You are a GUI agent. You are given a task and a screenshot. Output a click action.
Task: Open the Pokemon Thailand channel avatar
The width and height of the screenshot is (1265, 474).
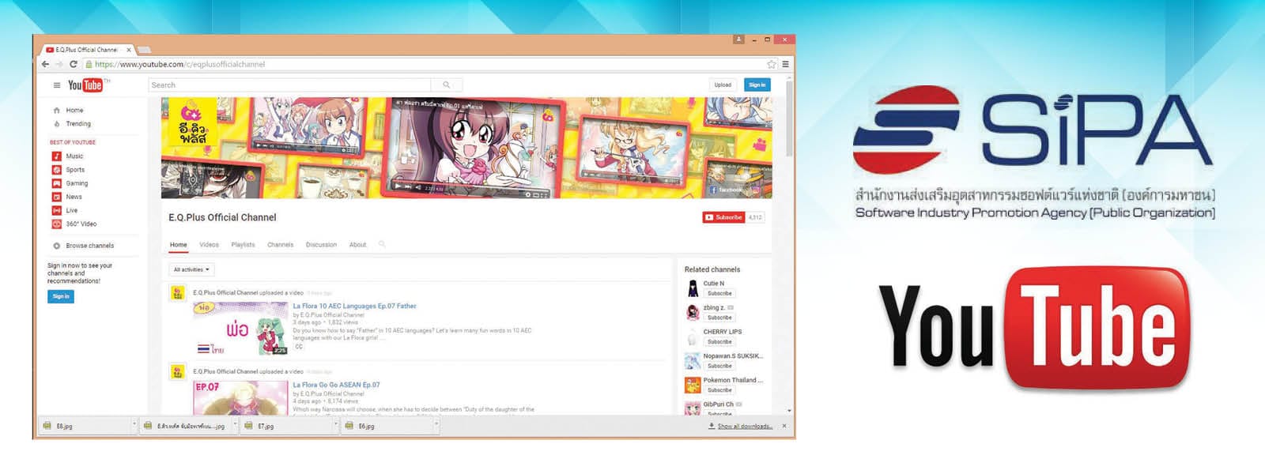coord(693,386)
